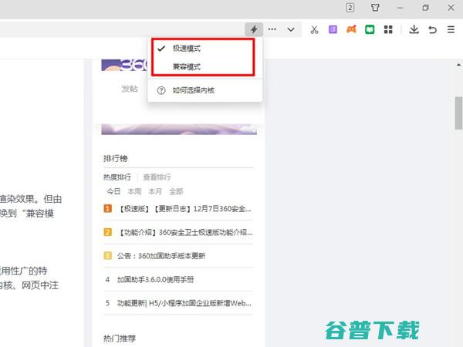The image size is (463, 347).
Task: Click the undo restore closed page icon
Action: pyautogui.click(x=433, y=29)
